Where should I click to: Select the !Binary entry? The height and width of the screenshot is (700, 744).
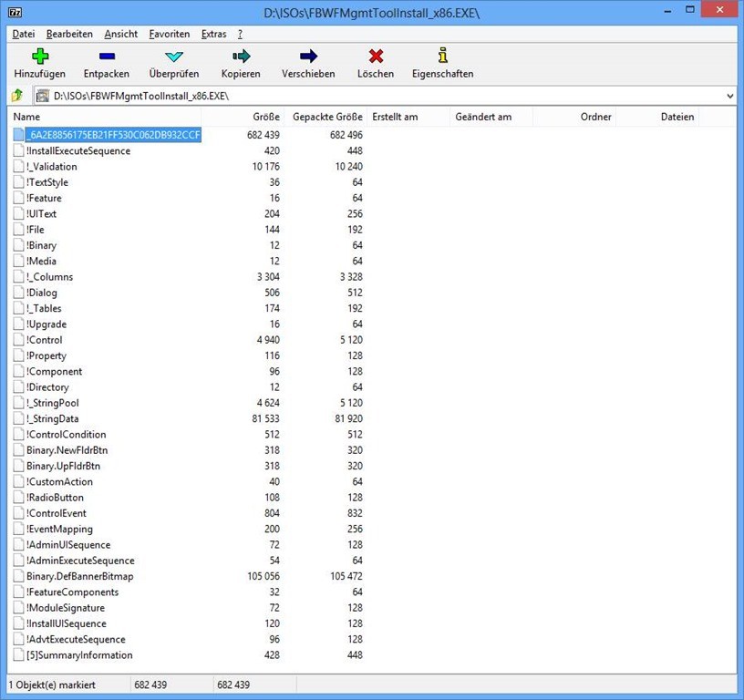point(41,245)
